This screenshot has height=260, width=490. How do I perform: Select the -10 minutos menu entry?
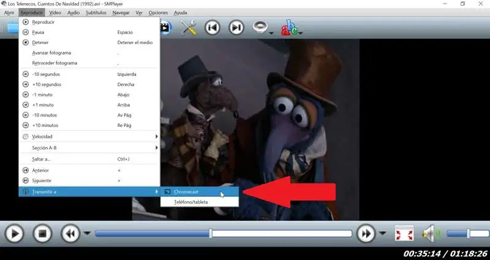[89, 115]
